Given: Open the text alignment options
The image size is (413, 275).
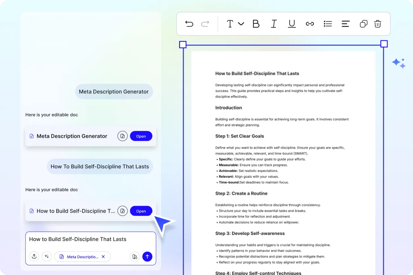Looking at the screenshot, I should (345, 23).
